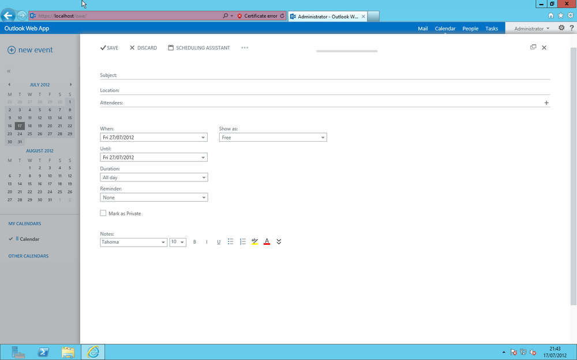This screenshot has height=360, width=577.
Task: Choose the font color
Action: point(267,241)
